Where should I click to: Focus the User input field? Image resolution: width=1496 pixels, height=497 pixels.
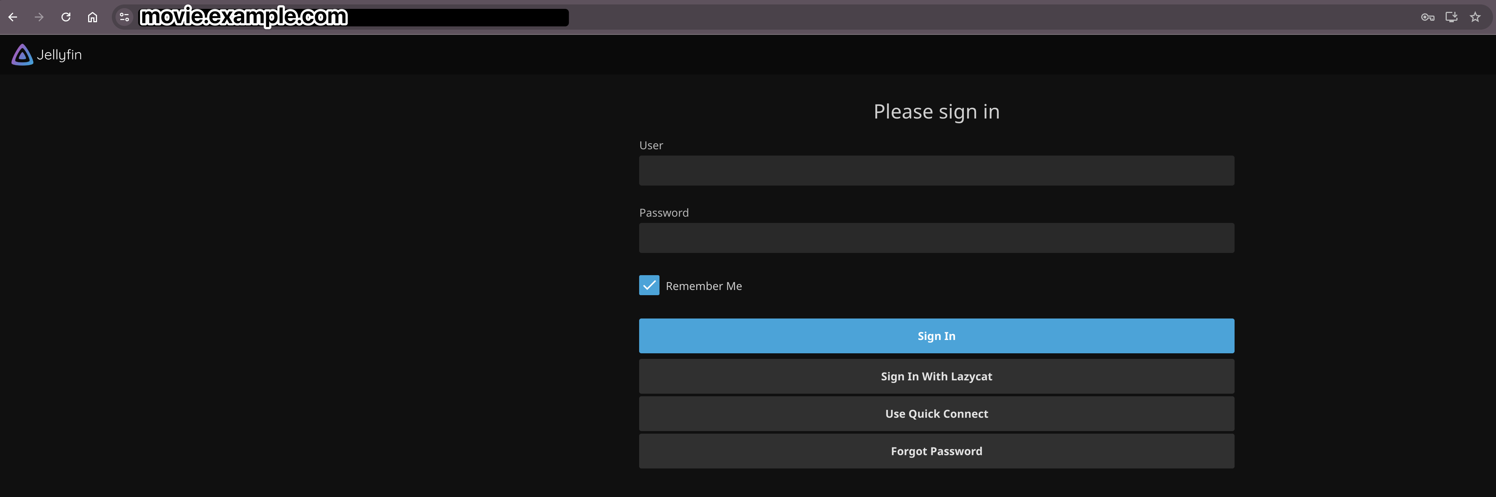coord(936,170)
